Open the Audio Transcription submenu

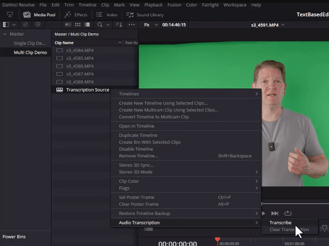click(x=186, y=223)
